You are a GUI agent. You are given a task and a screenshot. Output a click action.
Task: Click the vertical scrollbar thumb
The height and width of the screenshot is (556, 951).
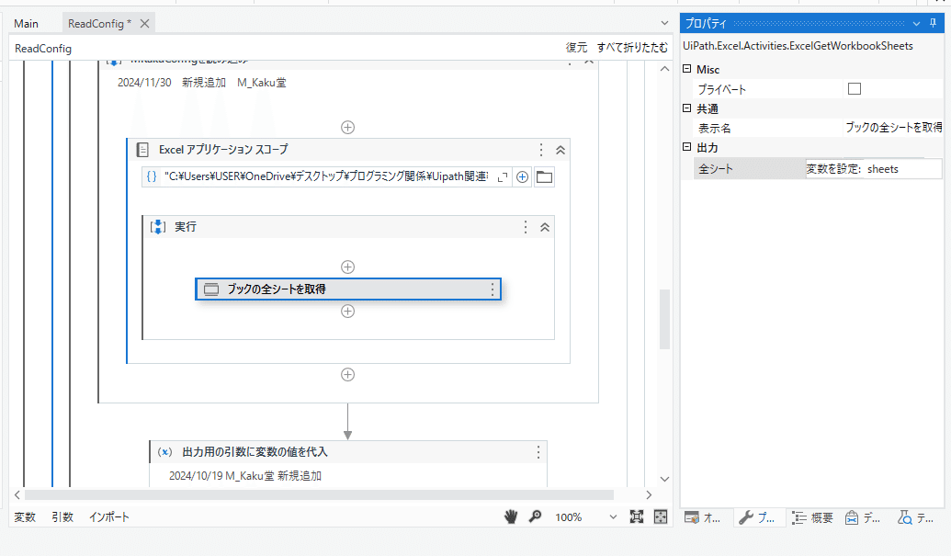[664, 320]
